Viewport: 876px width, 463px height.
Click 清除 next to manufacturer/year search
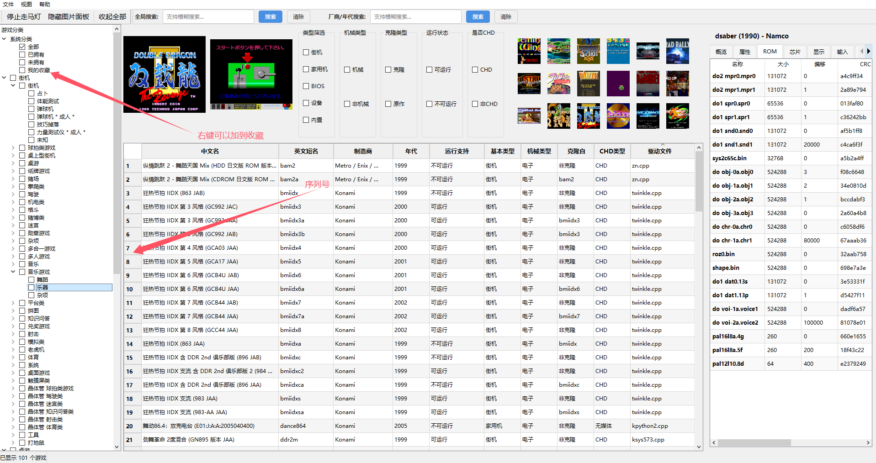(x=506, y=17)
